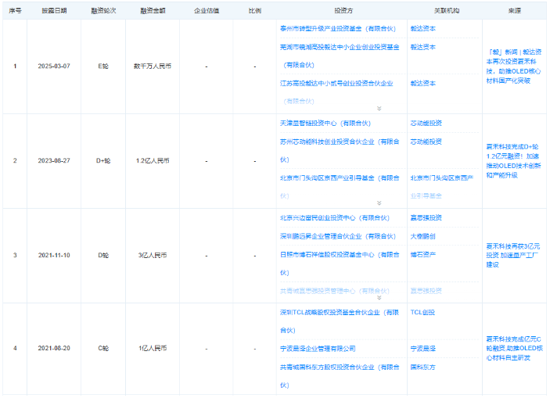The image size is (550, 398).
Task: Open investor 芜湖市镜湖高投毅达中小企业创业投资基金
Action: coord(340,56)
